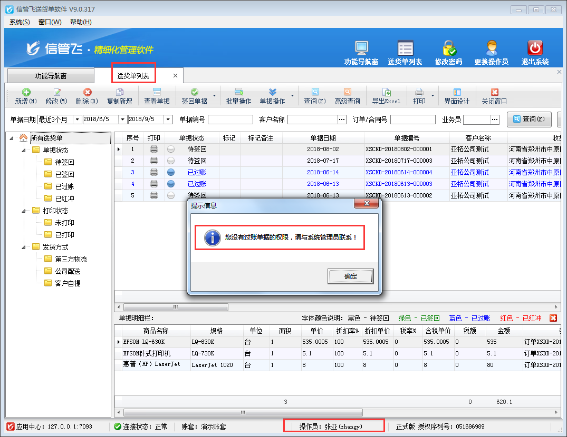The height and width of the screenshot is (437, 567).
Task: Click 修改密码 padlock icon in header
Action: click(449, 48)
